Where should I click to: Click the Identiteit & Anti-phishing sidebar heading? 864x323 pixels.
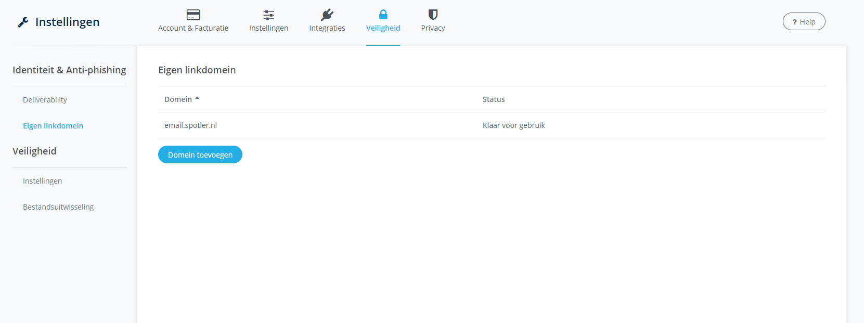[x=69, y=70]
